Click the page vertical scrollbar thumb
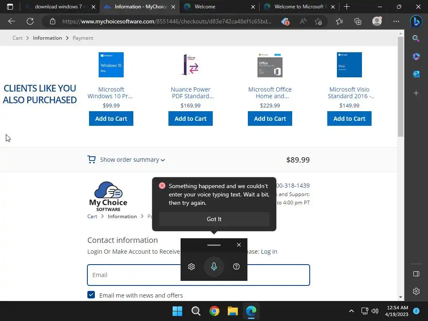Screen dimensions: 428x321 coord(400,87)
